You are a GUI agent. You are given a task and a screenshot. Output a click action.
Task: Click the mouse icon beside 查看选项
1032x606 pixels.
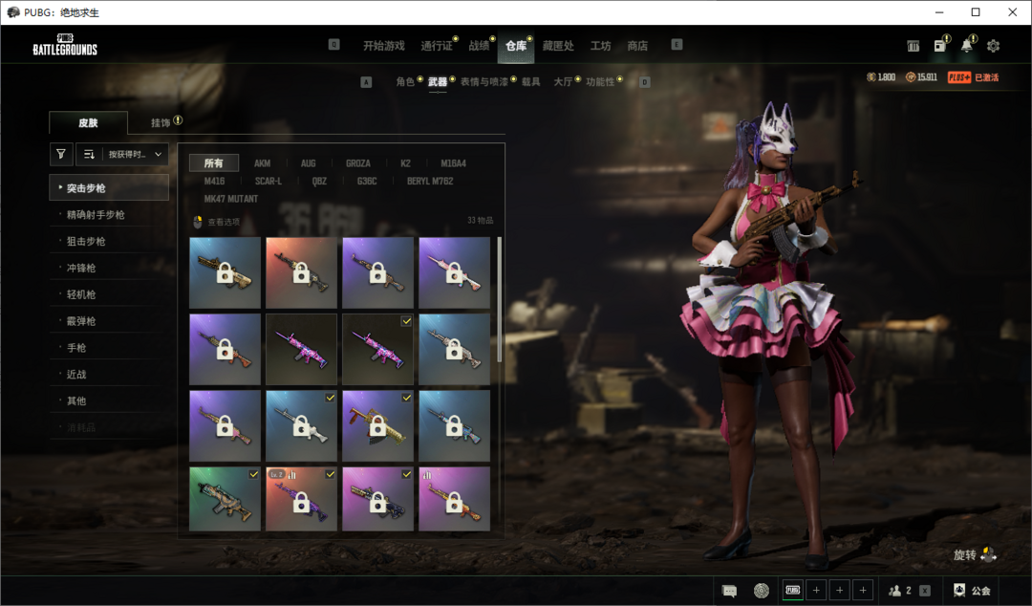click(198, 222)
